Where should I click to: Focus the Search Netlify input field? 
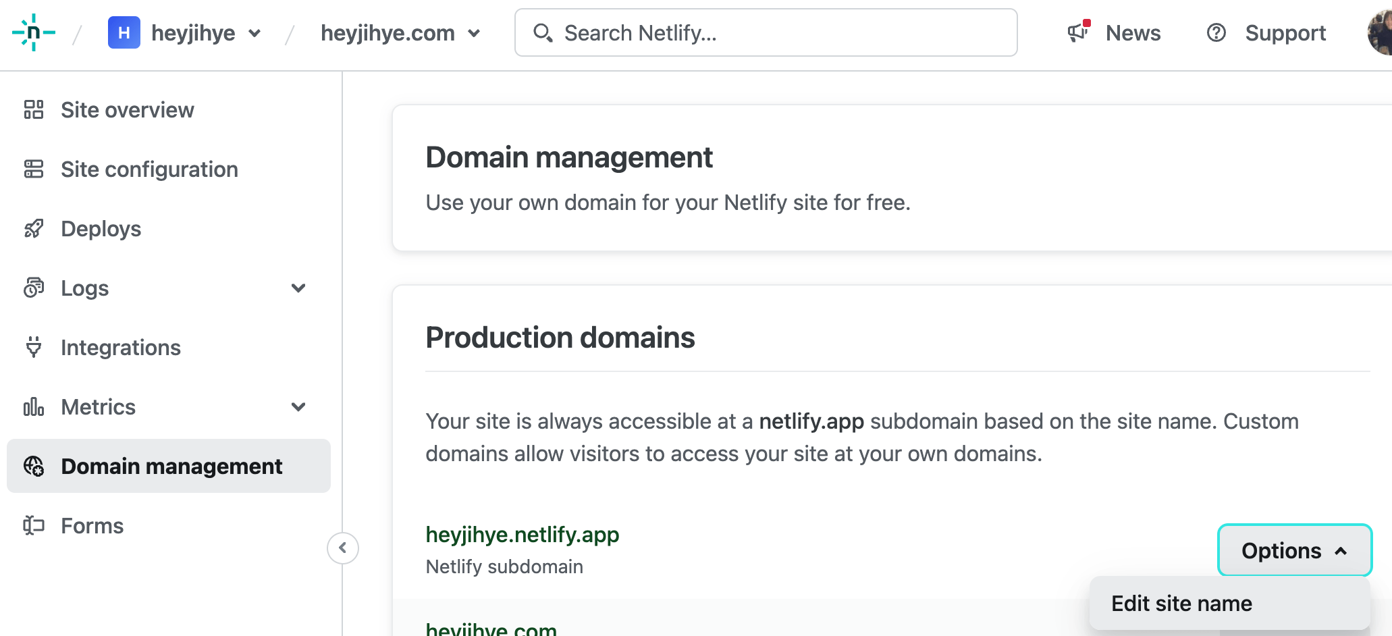(x=766, y=32)
